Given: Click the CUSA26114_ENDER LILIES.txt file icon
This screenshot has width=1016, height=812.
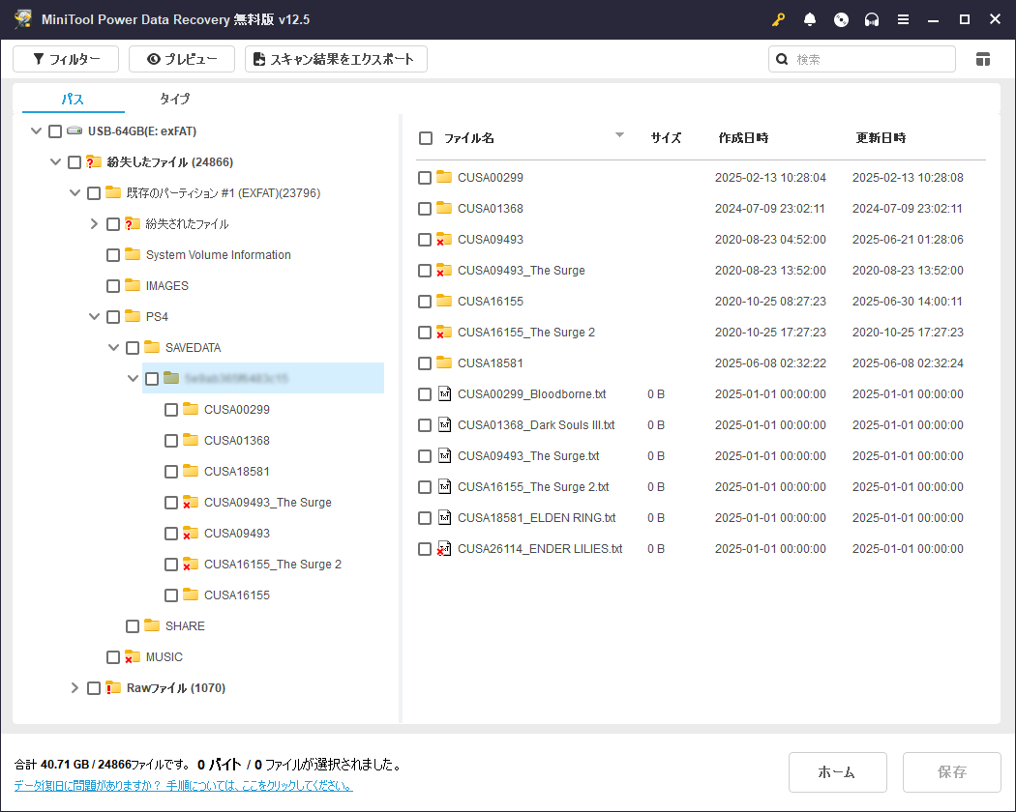Looking at the screenshot, I should pyautogui.click(x=444, y=548).
